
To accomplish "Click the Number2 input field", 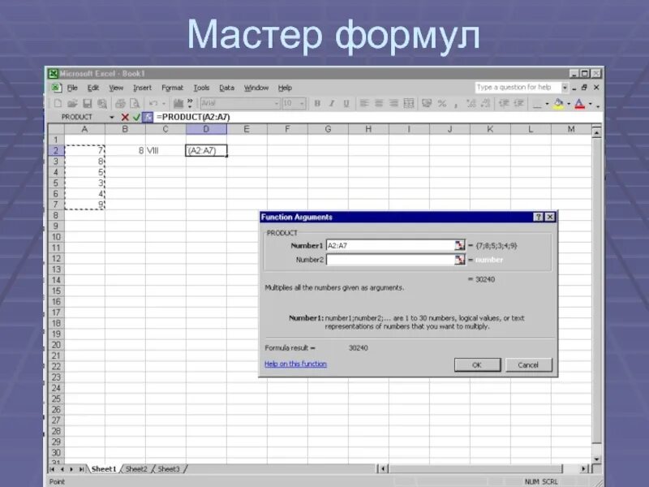I will pyautogui.click(x=390, y=260).
